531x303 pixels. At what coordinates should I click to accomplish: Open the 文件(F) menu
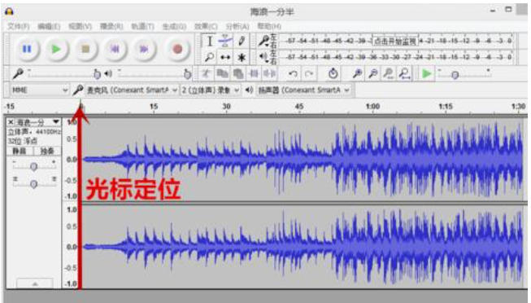tap(19, 26)
